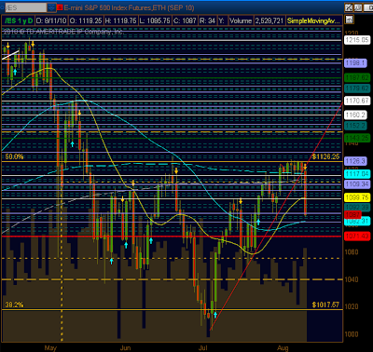Open the SimpleMovingAvg study label

[x=313, y=20]
